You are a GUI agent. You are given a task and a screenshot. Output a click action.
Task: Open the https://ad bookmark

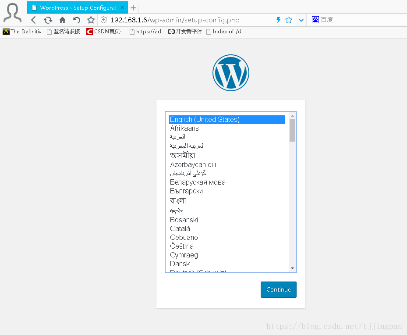point(145,32)
